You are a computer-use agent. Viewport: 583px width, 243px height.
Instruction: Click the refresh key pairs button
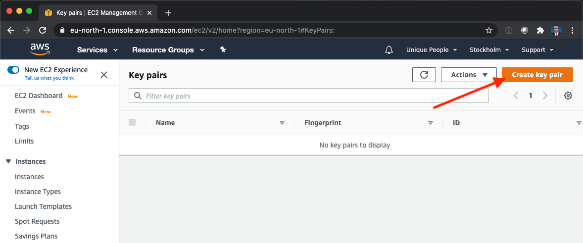click(x=424, y=75)
